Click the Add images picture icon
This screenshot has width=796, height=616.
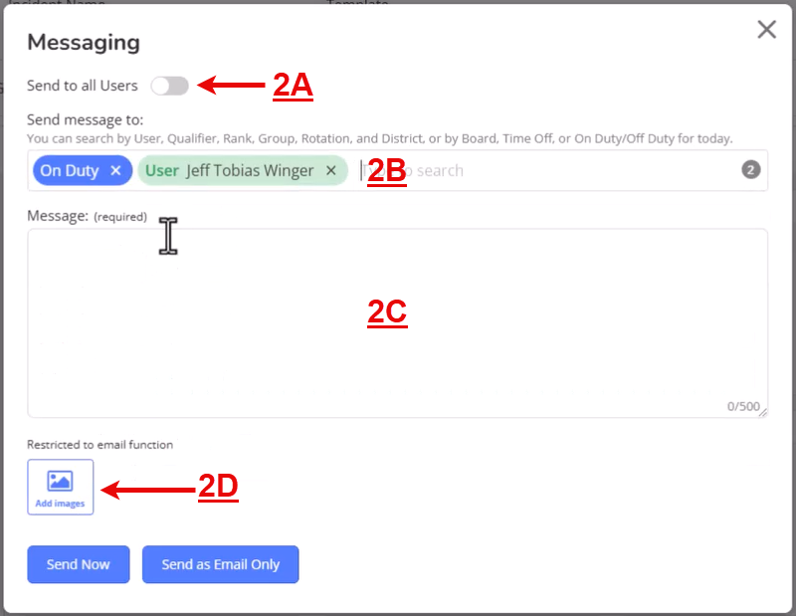tap(60, 481)
